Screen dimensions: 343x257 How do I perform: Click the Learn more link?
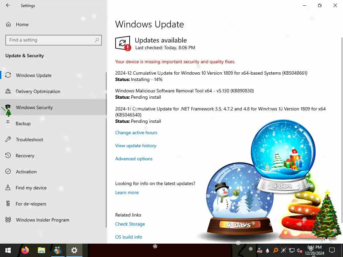click(x=127, y=192)
